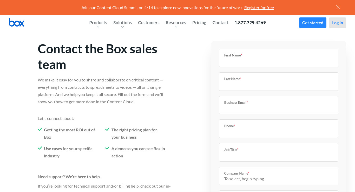Click the Box logo
Image resolution: width=355 pixels, height=192 pixels.
[x=16, y=23]
